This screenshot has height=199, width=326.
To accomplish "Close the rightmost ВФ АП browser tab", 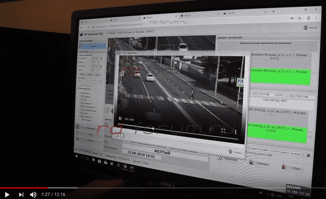I will pyautogui.click(x=265, y=12).
